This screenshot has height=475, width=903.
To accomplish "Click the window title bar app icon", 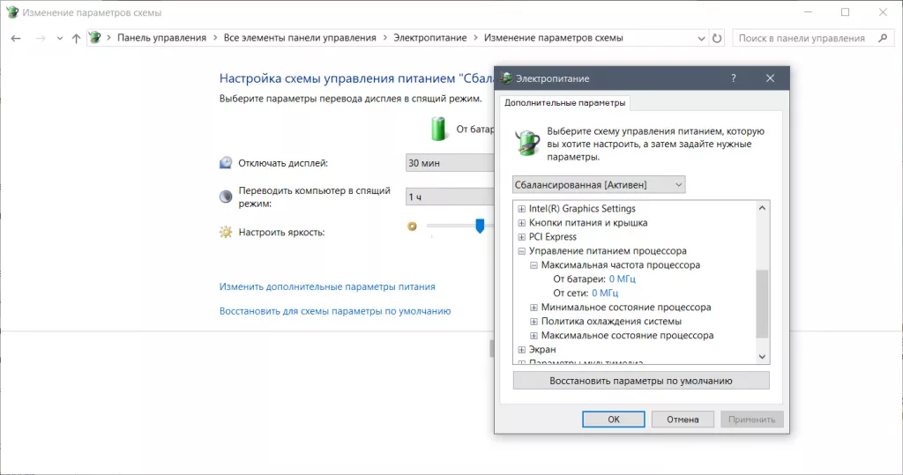I will point(12,12).
